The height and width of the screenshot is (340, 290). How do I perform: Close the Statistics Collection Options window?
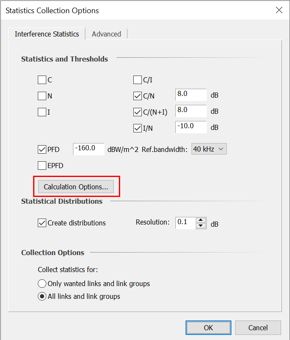point(279,10)
